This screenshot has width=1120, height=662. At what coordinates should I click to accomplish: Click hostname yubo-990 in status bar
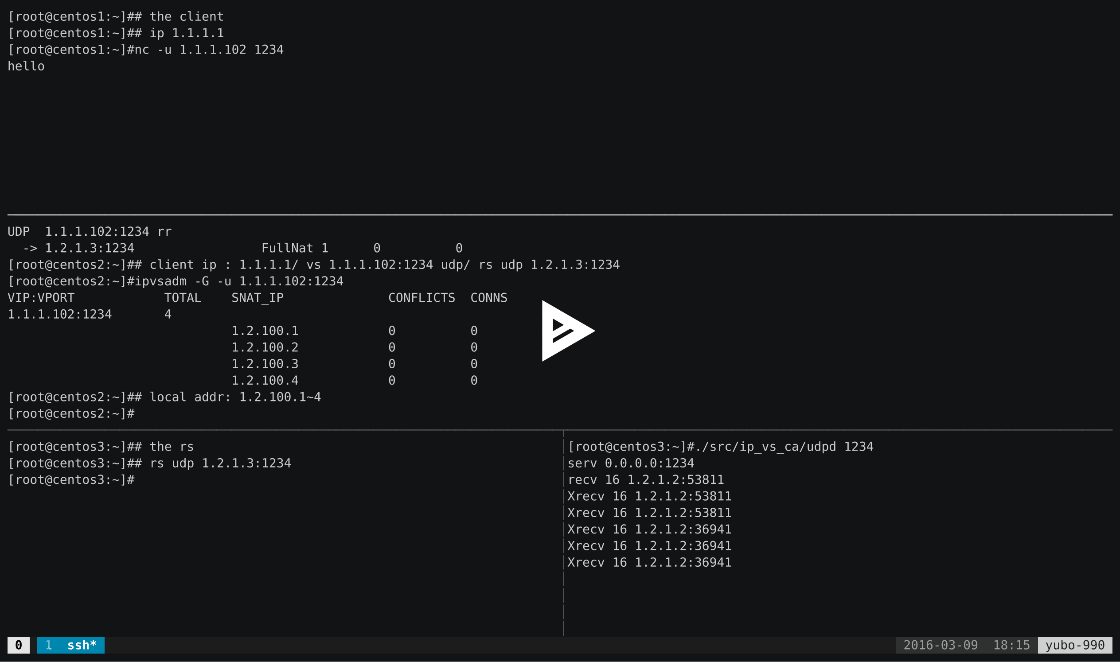1075,645
